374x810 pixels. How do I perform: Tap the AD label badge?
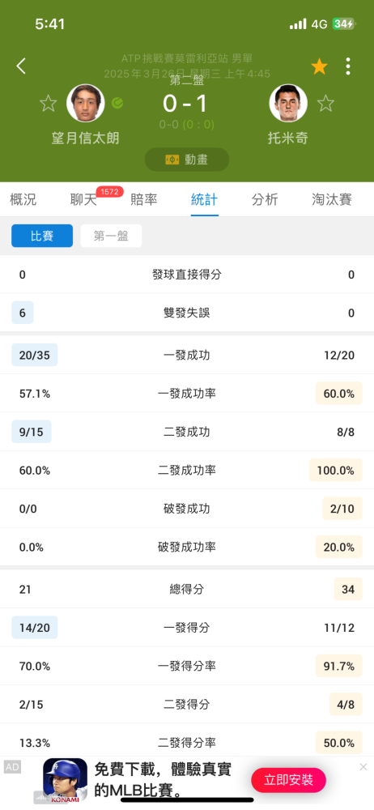point(12,767)
